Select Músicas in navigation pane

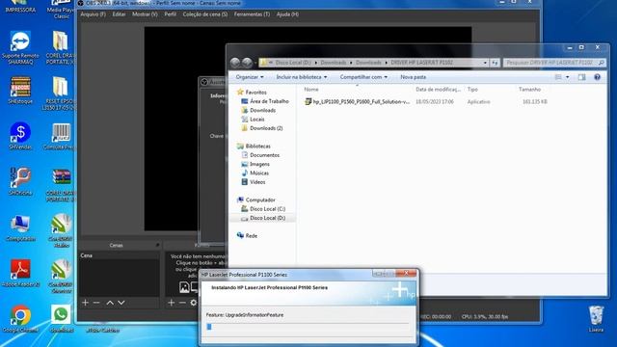pos(255,173)
